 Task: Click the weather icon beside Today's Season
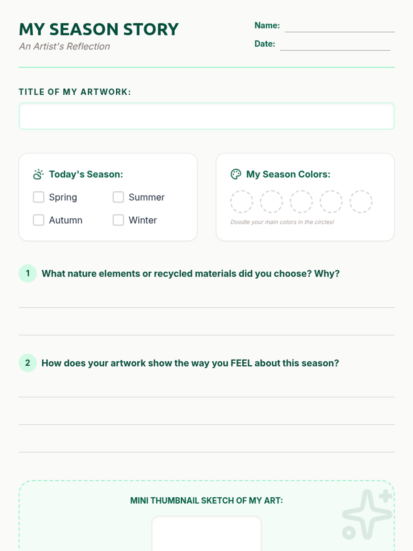click(x=38, y=174)
